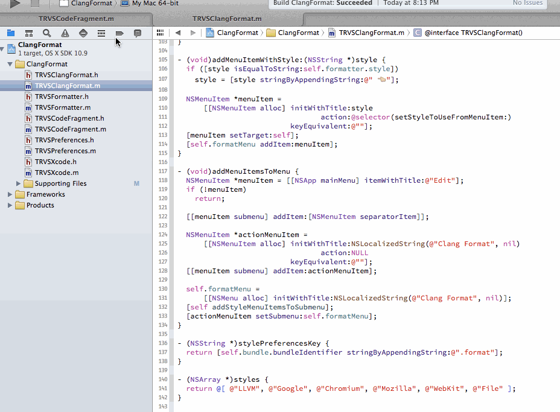The height and width of the screenshot is (412, 560).
Task: Go forward in editor history
Action: [x=193, y=33]
